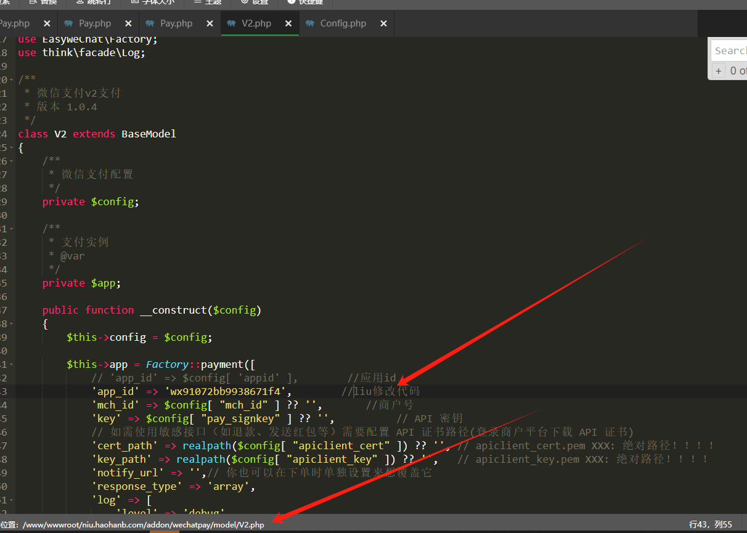Open the 字体大小 font size option
The image size is (747, 533).
point(153,2)
